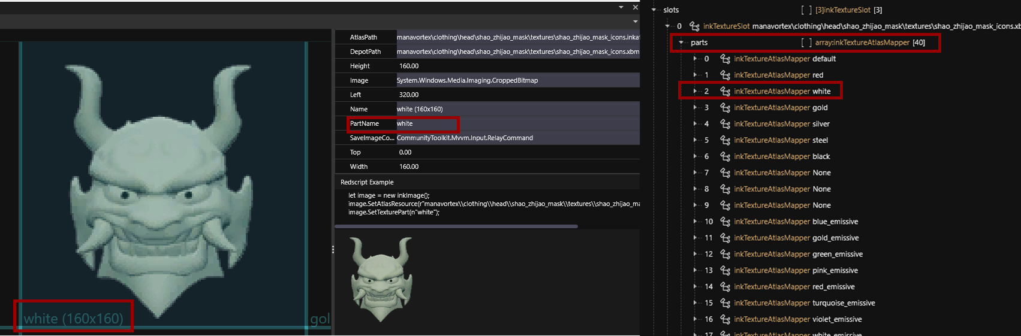Image resolution: width=1021 pixels, height=336 pixels.
Task: Expand the white atlas mapper entry
Action: coord(695,92)
